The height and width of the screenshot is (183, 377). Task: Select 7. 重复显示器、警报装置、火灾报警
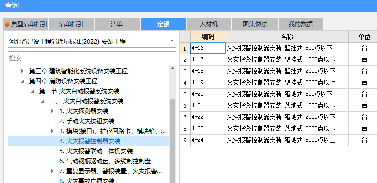[x=110, y=171]
